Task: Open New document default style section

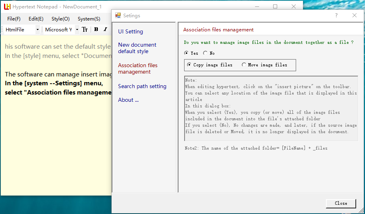Action: (x=137, y=48)
